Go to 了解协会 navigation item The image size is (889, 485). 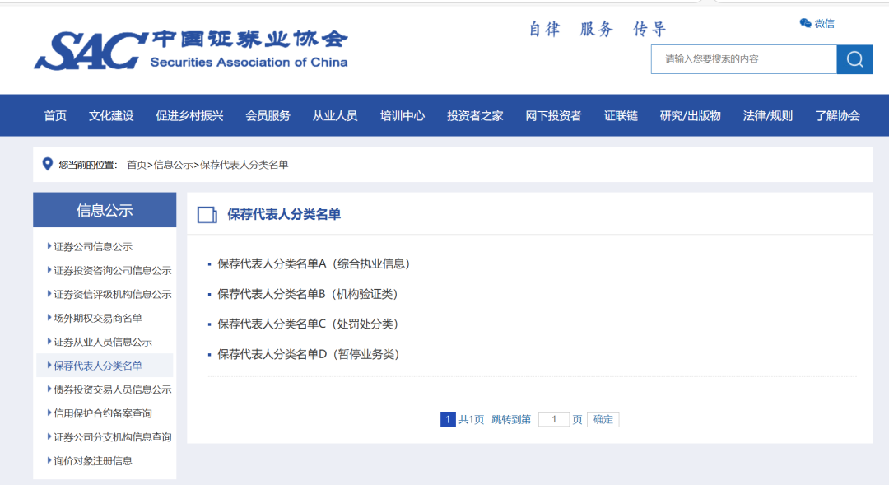pyautogui.click(x=837, y=116)
